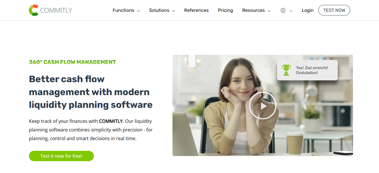Play the hero video
The image size is (379, 173).
click(x=263, y=106)
